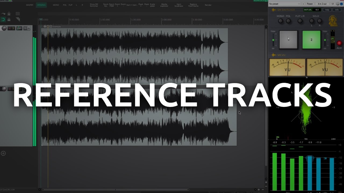This screenshot has height=193, width=344.
Task: Click Item loudness toolbar button
Action: [179, 5]
